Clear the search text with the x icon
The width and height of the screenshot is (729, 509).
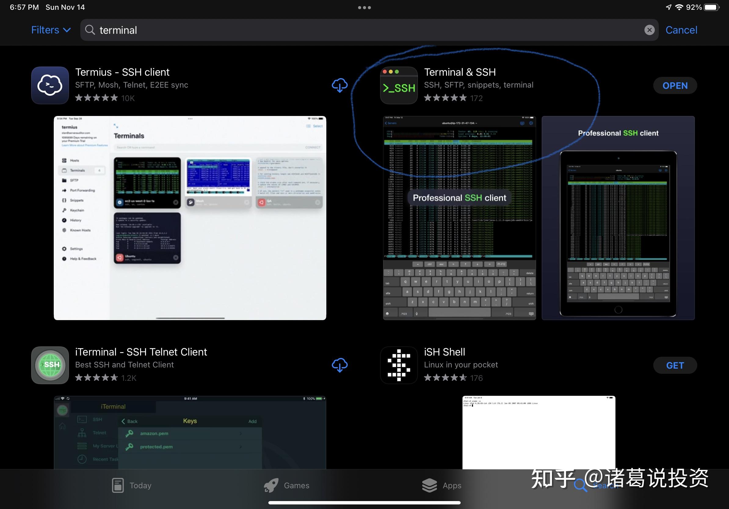coord(650,30)
